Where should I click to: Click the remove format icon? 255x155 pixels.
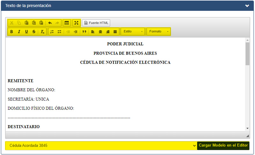click(42, 32)
